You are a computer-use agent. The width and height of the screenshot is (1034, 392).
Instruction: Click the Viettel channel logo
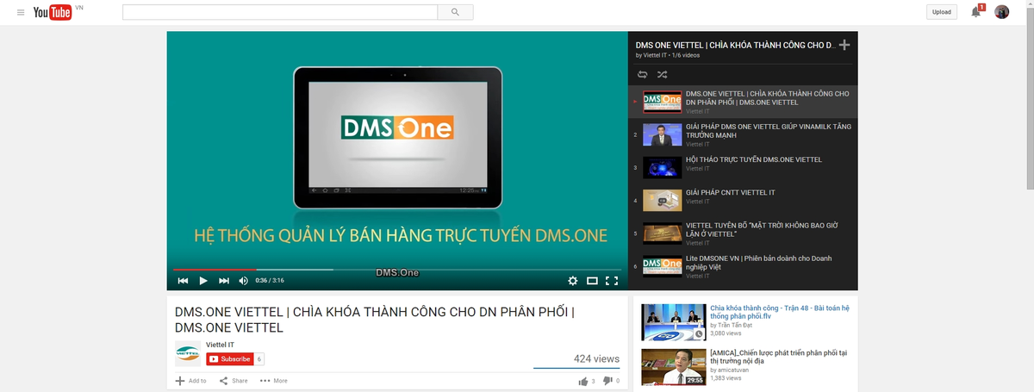[187, 352]
